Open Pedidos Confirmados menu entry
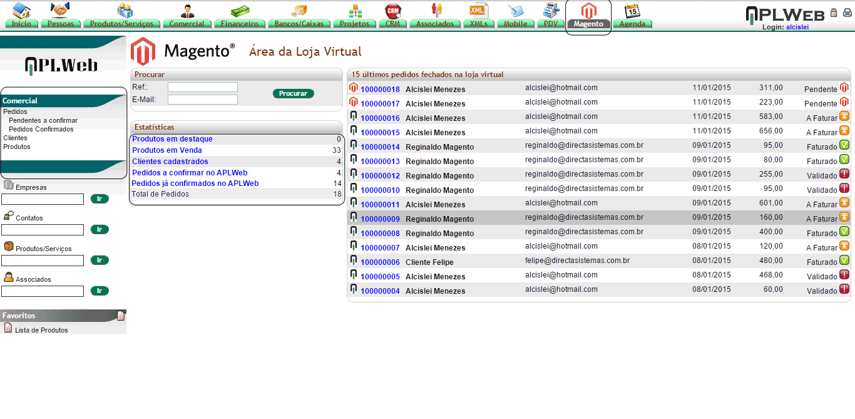Screen dimensions: 855x419 click(41, 129)
